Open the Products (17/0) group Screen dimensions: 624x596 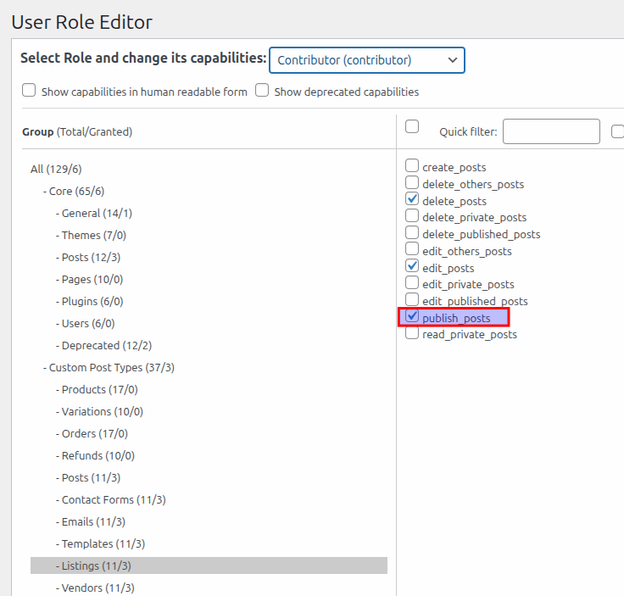[x=99, y=390]
